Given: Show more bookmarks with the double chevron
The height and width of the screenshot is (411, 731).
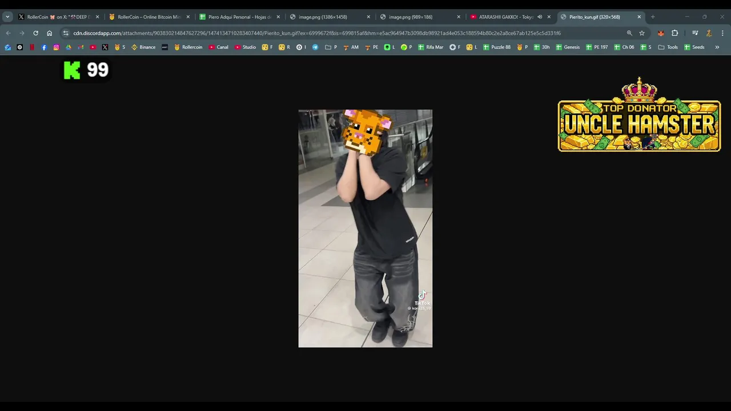Looking at the screenshot, I should [717, 47].
